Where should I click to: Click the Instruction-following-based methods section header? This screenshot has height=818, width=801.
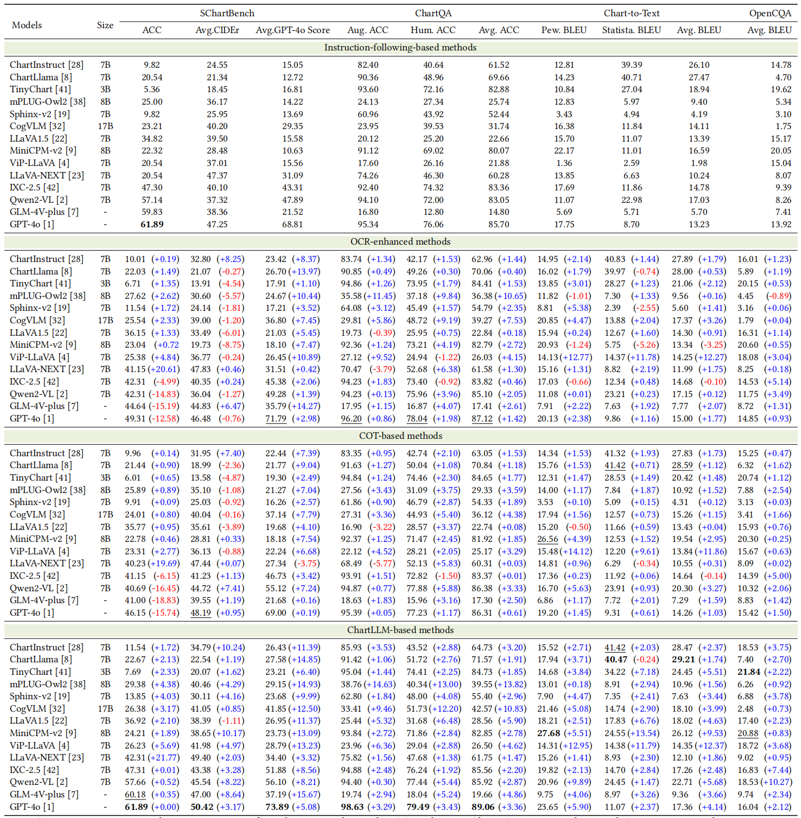pos(400,47)
